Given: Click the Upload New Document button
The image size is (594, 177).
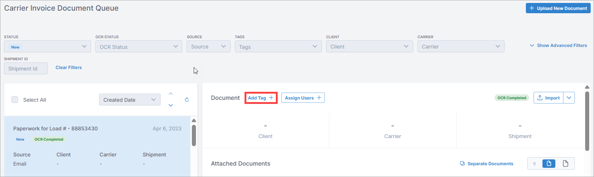Looking at the screenshot, I should pyautogui.click(x=558, y=8).
